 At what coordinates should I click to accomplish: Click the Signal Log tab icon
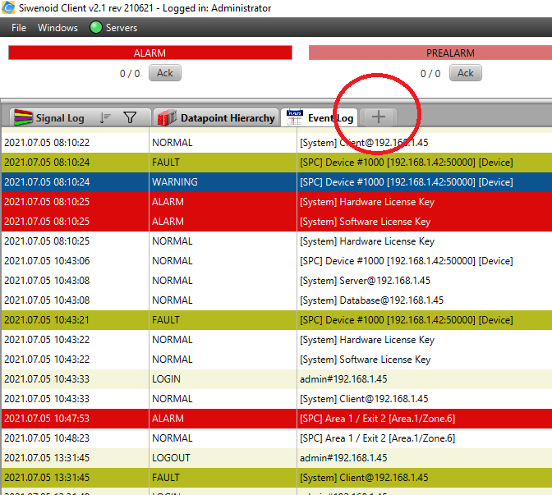click(22, 117)
